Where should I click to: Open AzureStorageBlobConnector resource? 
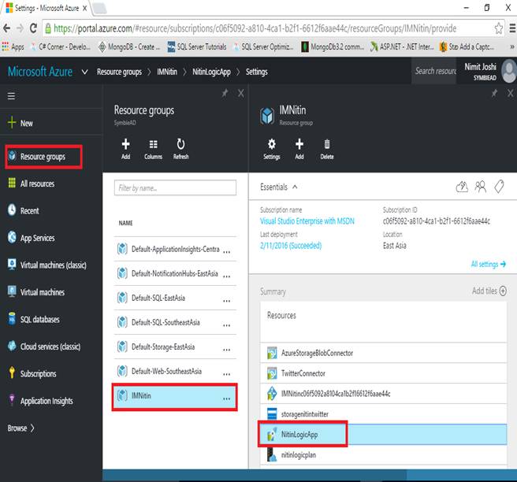pyautogui.click(x=384, y=353)
